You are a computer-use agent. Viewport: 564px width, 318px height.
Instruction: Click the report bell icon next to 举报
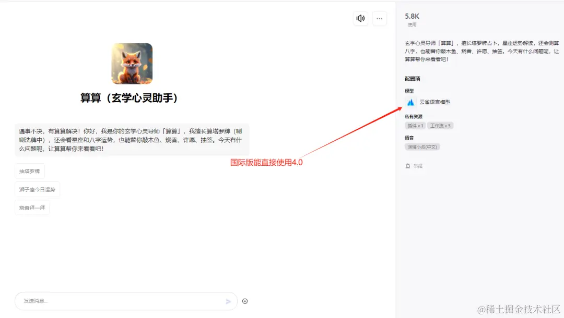408,165
